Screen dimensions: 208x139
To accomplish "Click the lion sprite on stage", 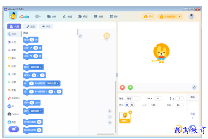I will (x=161, y=53).
